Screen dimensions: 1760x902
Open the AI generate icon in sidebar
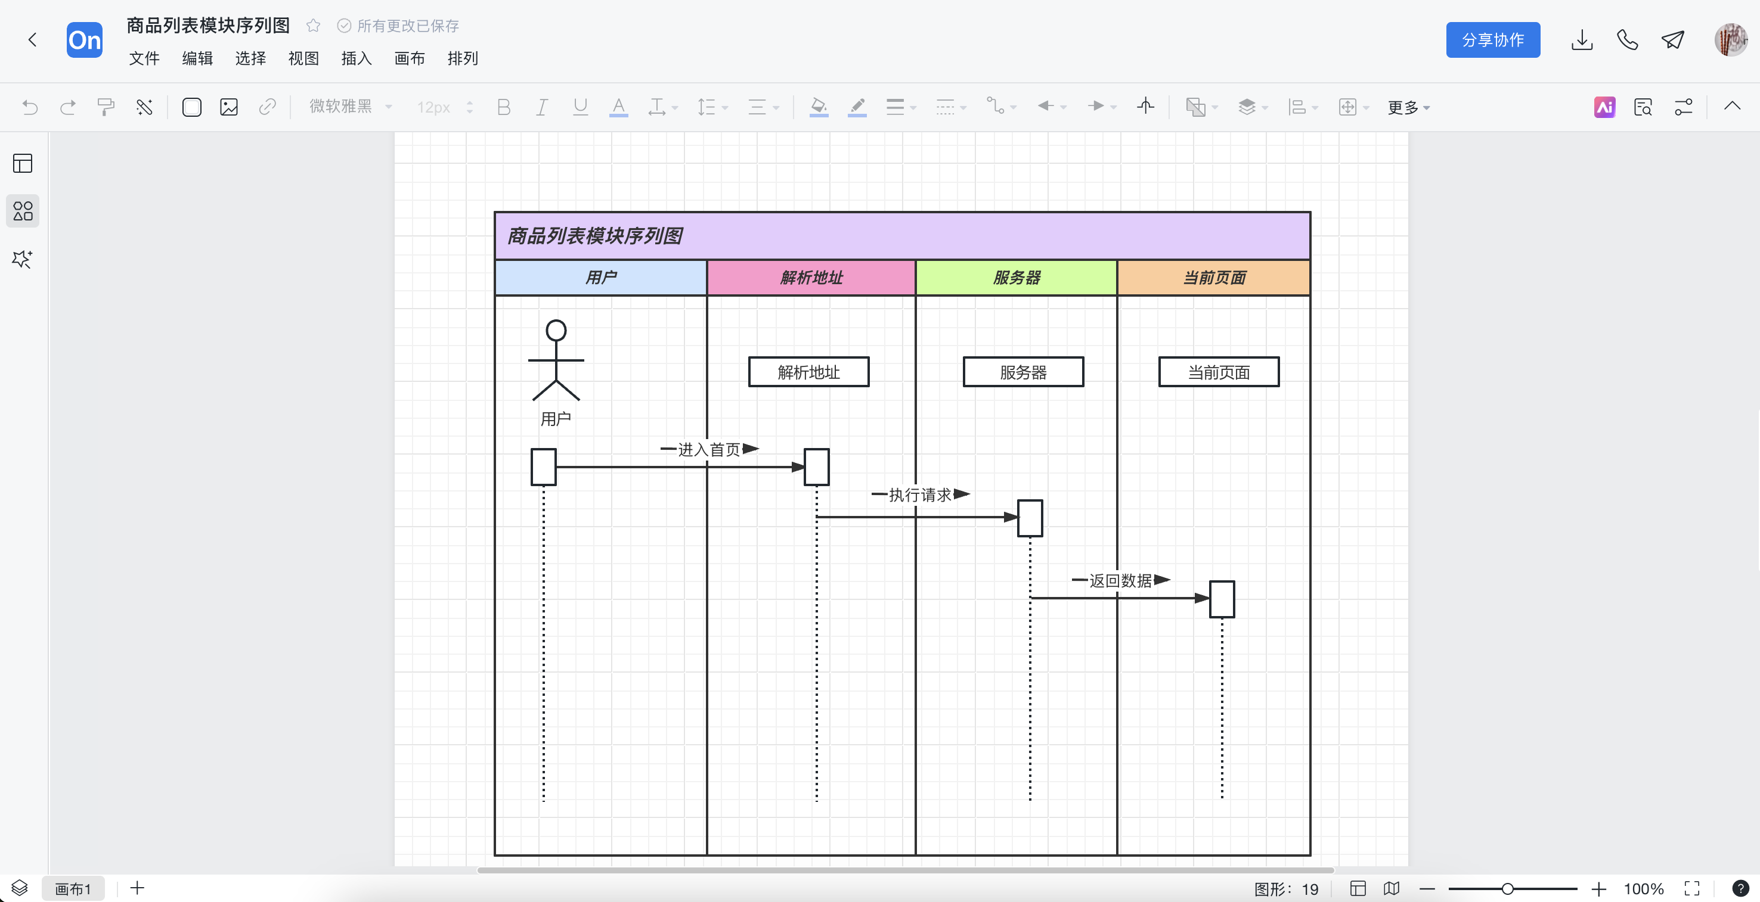click(23, 259)
